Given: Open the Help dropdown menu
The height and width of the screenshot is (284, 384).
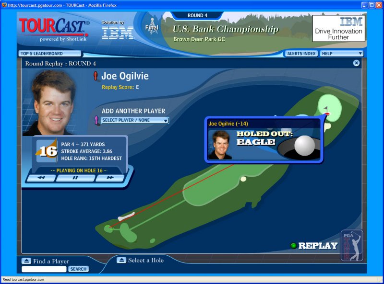Looking at the screenshot, I should tap(342, 54).
